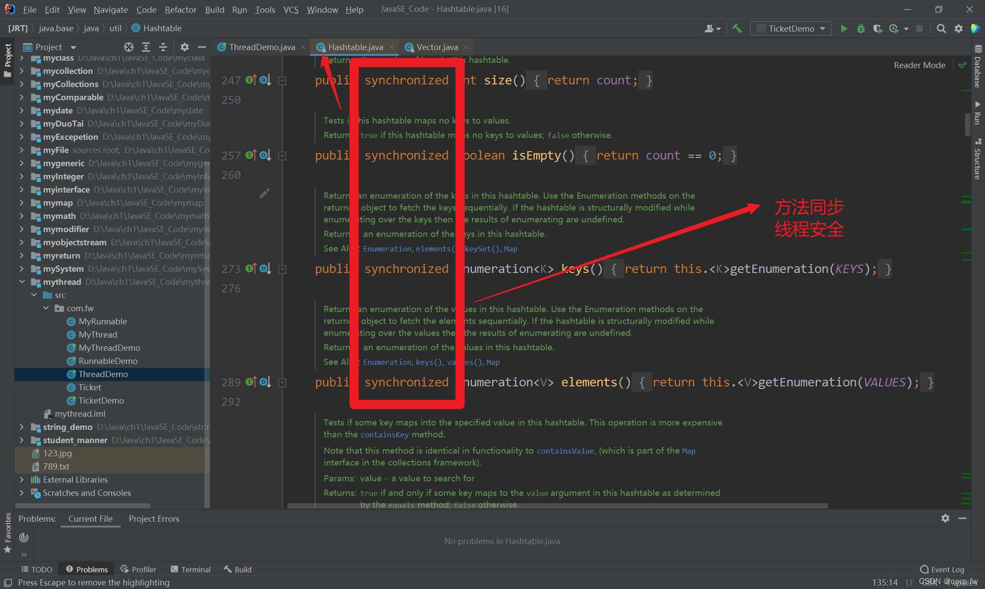Toggle Reader Mode in the editor
Image resolution: width=985 pixels, height=589 pixels.
pyautogui.click(x=919, y=65)
